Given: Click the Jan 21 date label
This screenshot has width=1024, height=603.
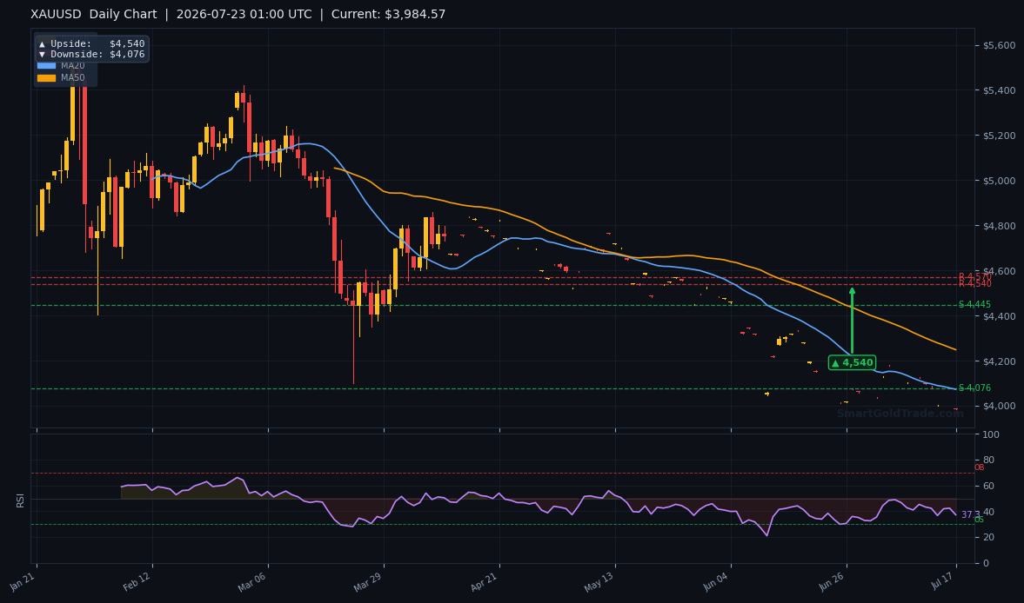Looking at the screenshot, I should click(x=23, y=581).
